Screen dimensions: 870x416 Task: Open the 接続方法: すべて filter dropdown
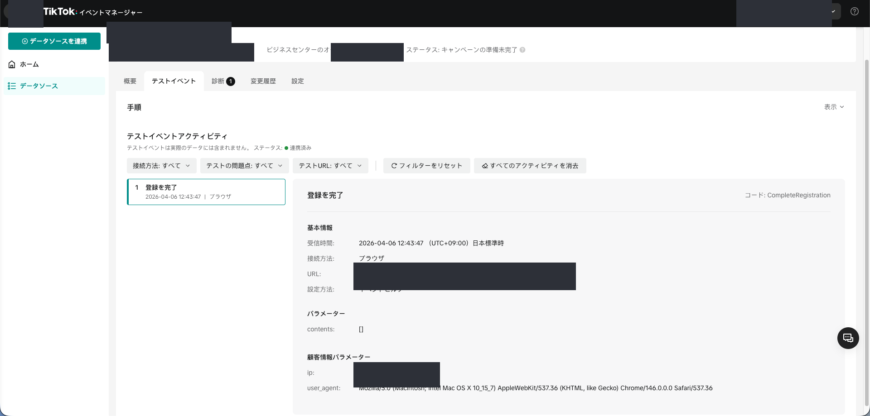point(161,166)
